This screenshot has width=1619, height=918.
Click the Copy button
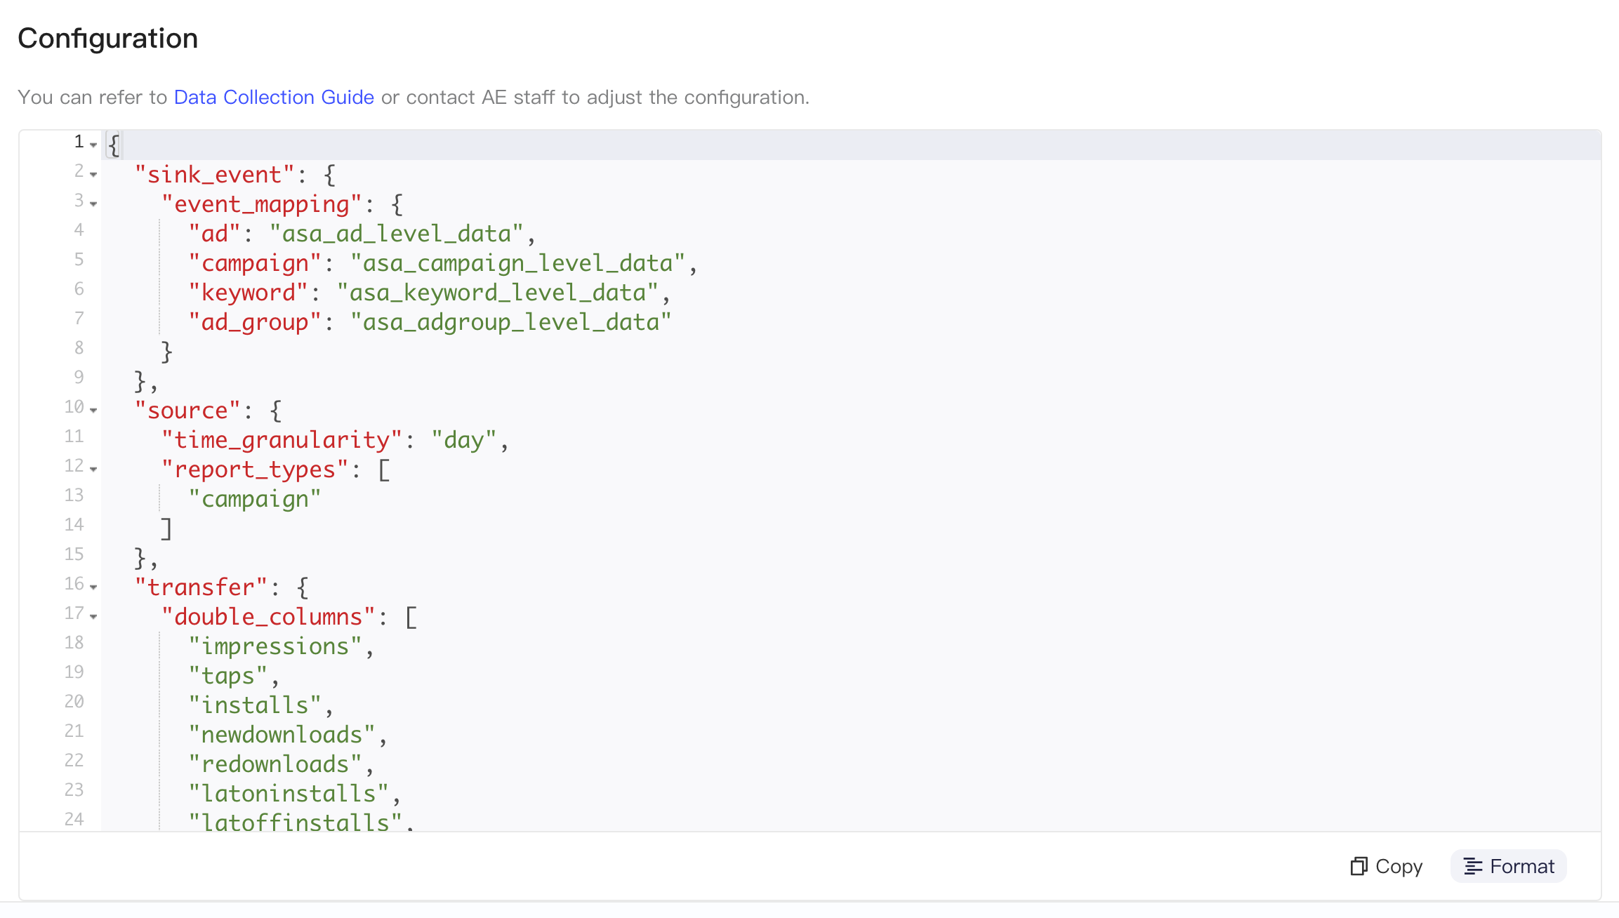(x=1387, y=866)
